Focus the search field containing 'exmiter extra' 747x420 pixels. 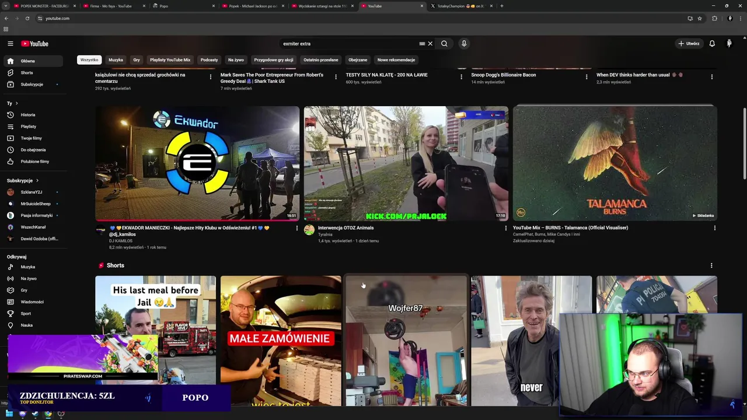click(x=348, y=44)
